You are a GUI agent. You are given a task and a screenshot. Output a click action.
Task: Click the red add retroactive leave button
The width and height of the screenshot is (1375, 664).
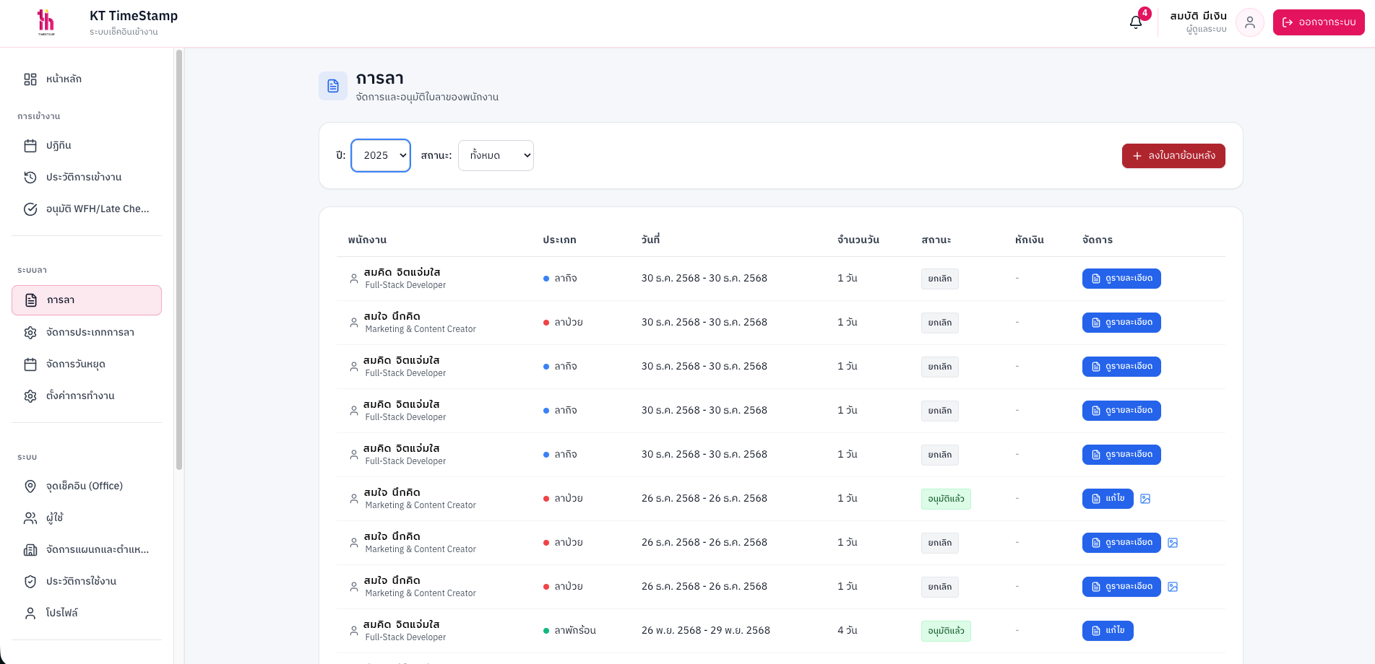pos(1173,156)
